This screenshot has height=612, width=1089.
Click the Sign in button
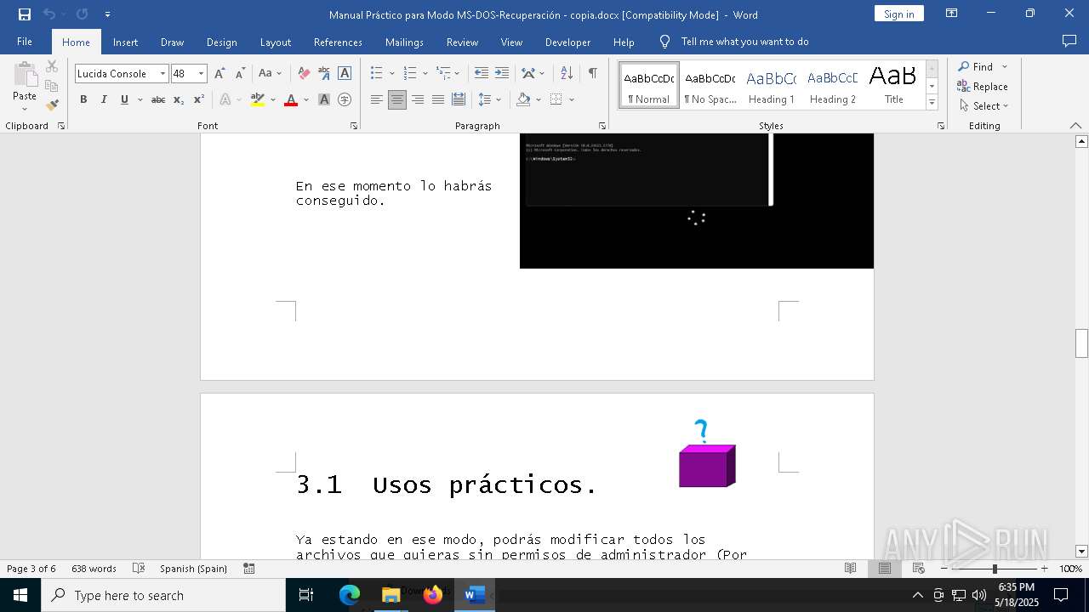(898, 14)
